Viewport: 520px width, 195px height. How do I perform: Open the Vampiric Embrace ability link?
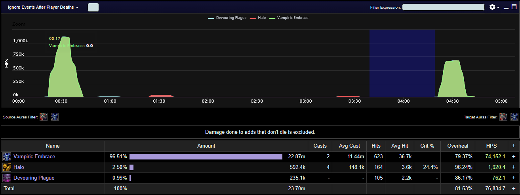pyautogui.click(x=34, y=157)
